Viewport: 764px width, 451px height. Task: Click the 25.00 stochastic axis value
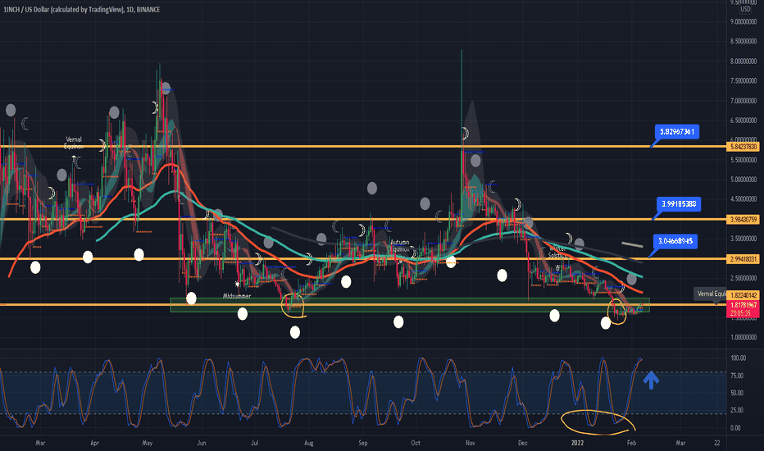pyautogui.click(x=737, y=410)
